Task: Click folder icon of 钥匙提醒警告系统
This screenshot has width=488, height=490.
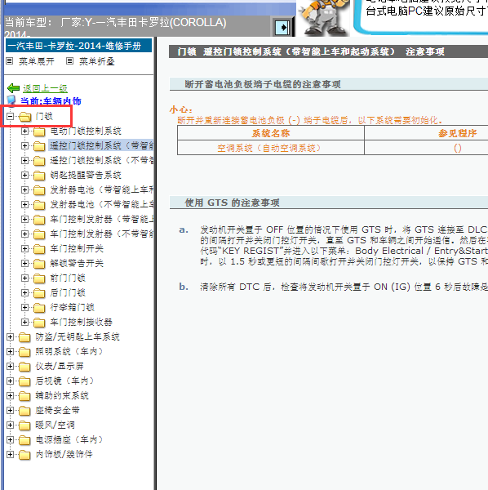Action: tap(39, 176)
